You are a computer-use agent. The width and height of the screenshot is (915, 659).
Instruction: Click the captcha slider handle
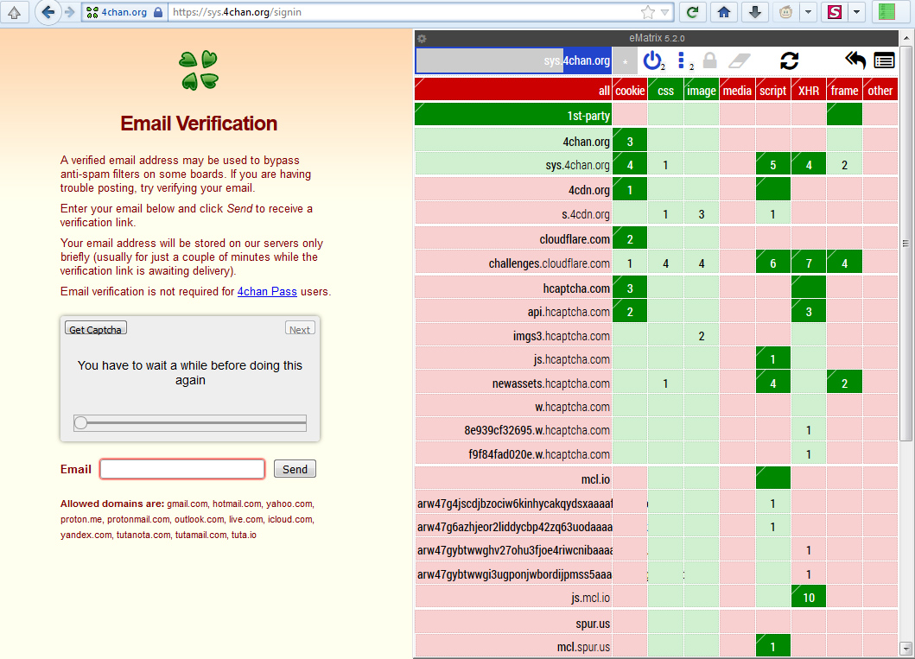pos(80,423)
